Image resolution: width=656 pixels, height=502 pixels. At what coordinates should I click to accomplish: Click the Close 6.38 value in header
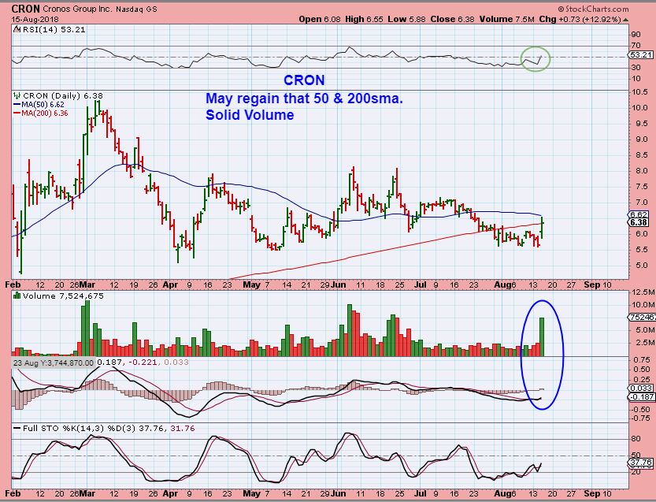click(453, 19)
